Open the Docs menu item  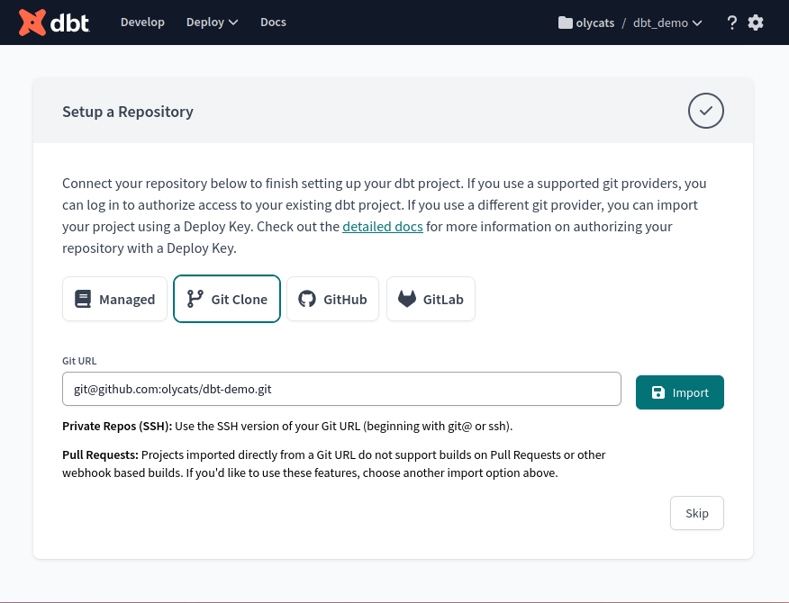[273, 22]
